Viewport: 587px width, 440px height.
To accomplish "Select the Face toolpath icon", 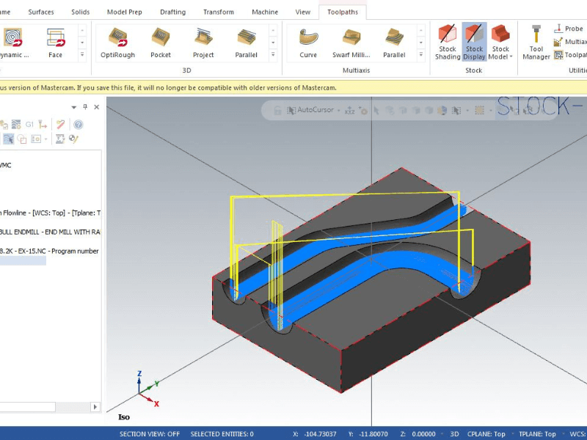I will click(55, 42).
